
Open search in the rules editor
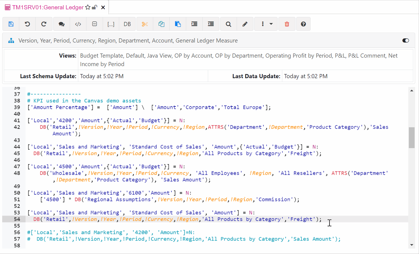pyautogui.click(x=228, y=24)
